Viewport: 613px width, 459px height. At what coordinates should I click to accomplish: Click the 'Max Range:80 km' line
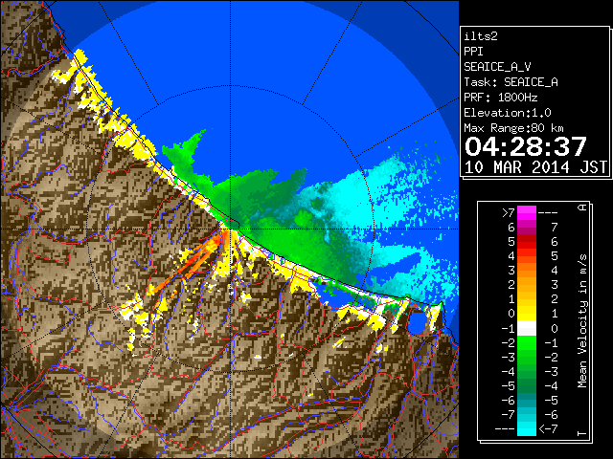513,128
